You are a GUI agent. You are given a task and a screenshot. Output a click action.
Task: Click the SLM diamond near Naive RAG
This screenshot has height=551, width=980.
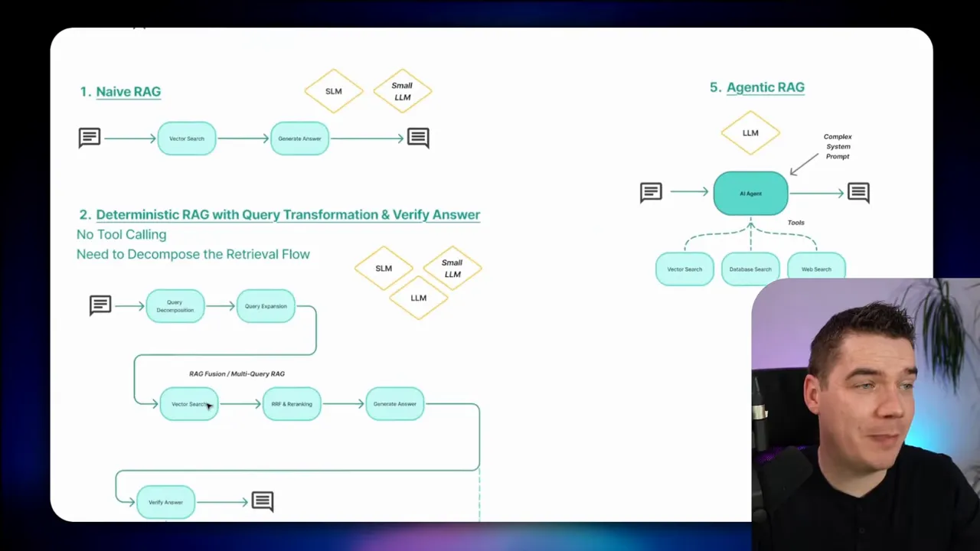[333, 91]
